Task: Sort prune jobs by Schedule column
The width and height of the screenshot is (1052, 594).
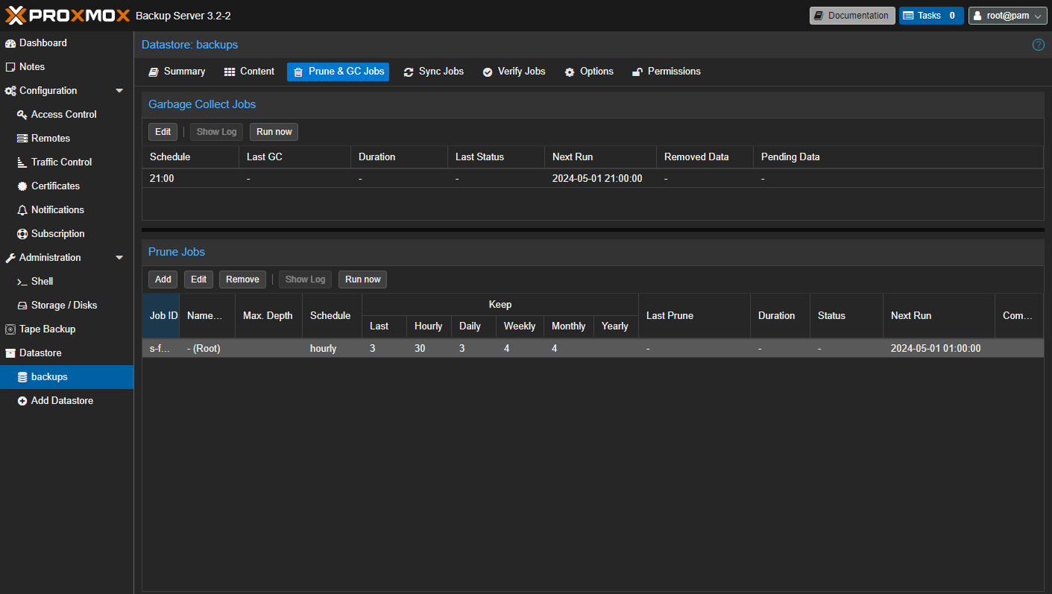Action: tap(332, 316)
